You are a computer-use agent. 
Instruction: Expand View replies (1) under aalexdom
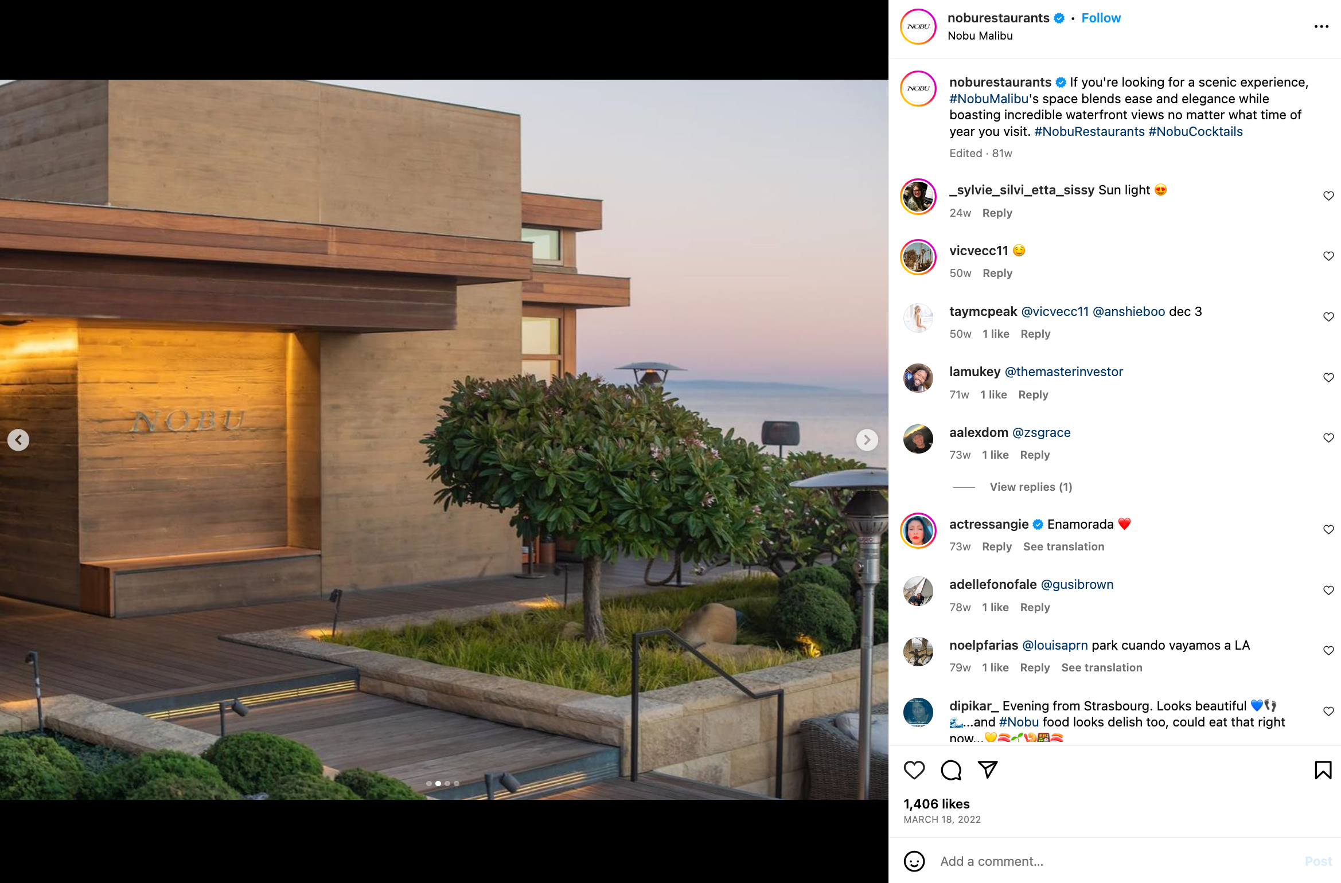click(x=1031, y=487)
